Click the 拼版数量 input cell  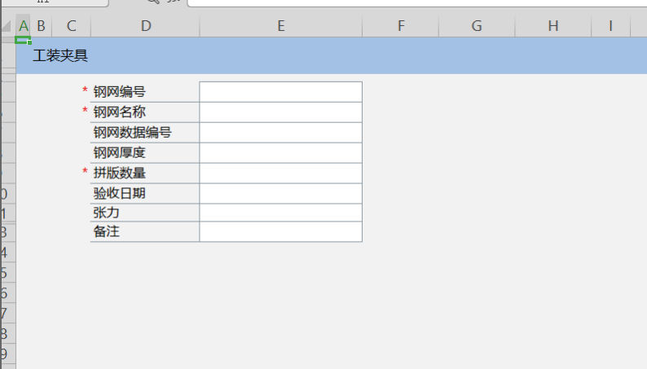280,173
